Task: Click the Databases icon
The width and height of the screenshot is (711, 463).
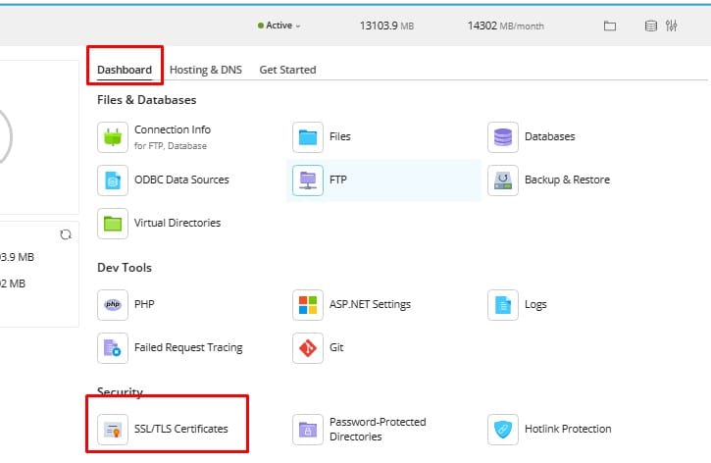Action: [x=503, y=137]
